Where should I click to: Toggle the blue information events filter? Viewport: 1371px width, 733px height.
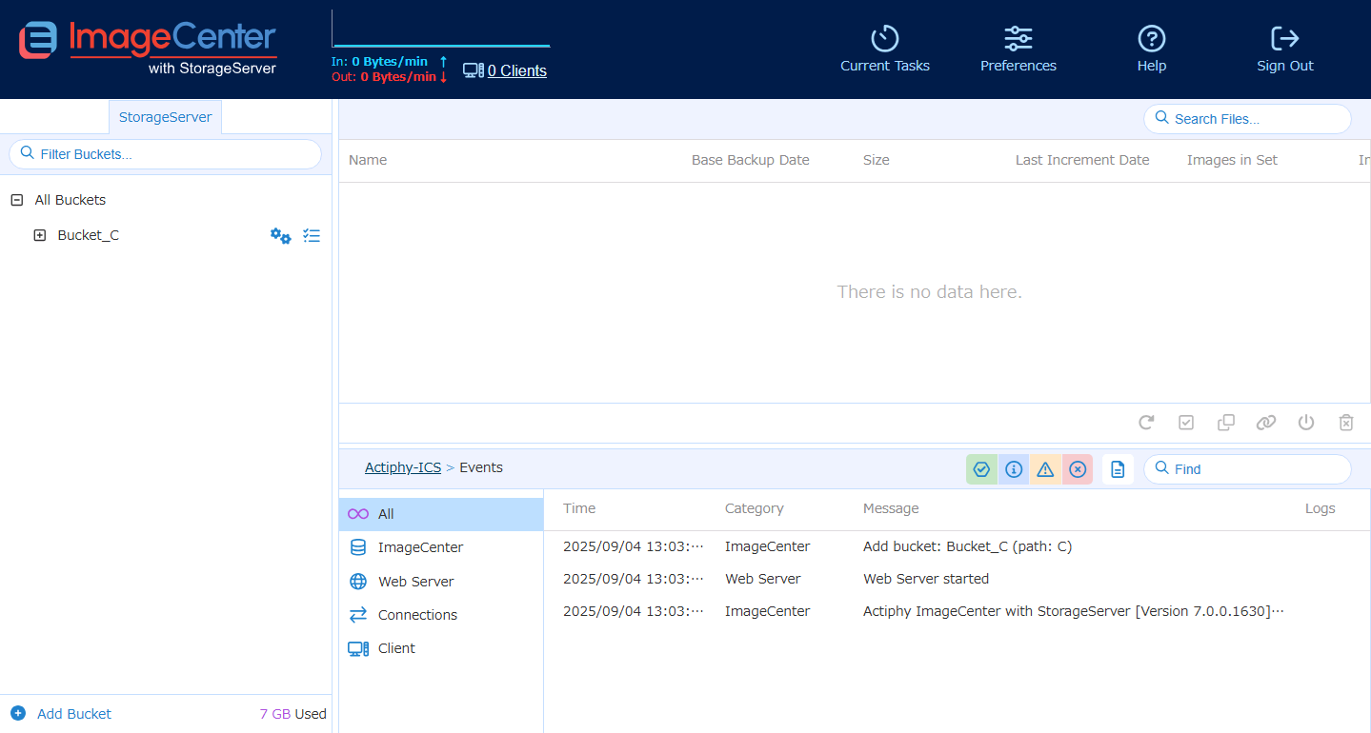[1014, 469]
